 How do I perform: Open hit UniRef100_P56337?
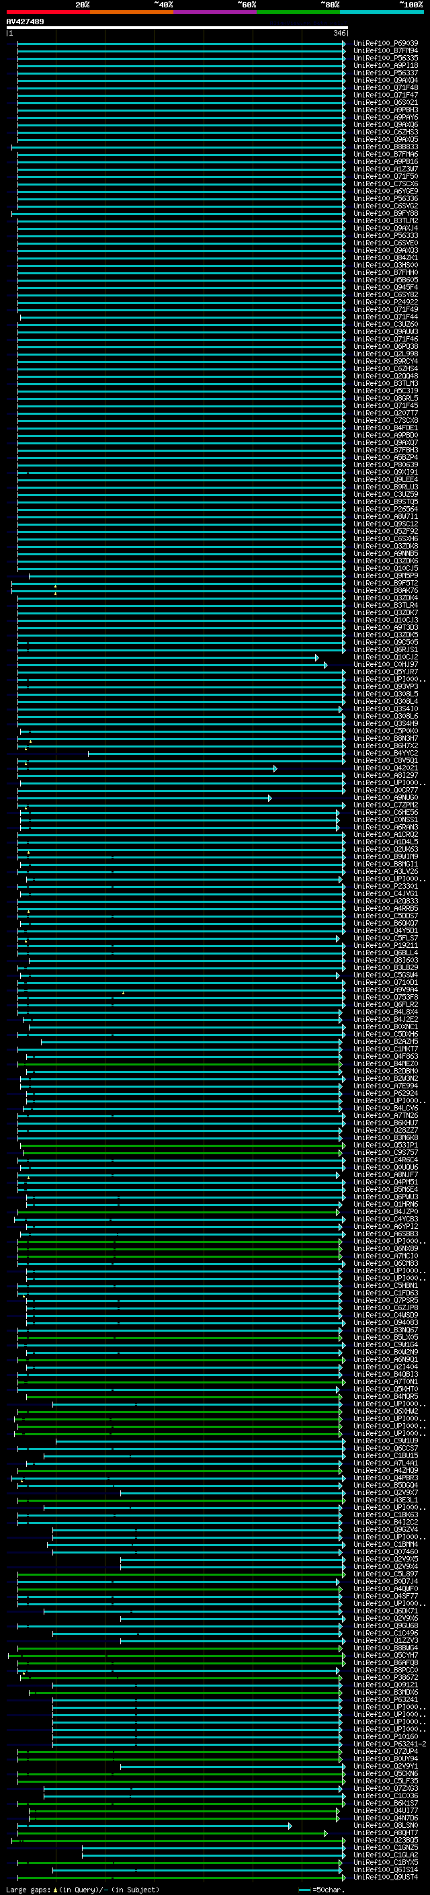385,73
